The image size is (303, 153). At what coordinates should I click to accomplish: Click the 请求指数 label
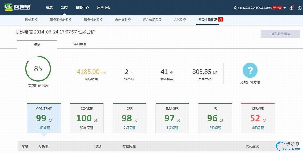pyautogui.click(x=167, y=79)
